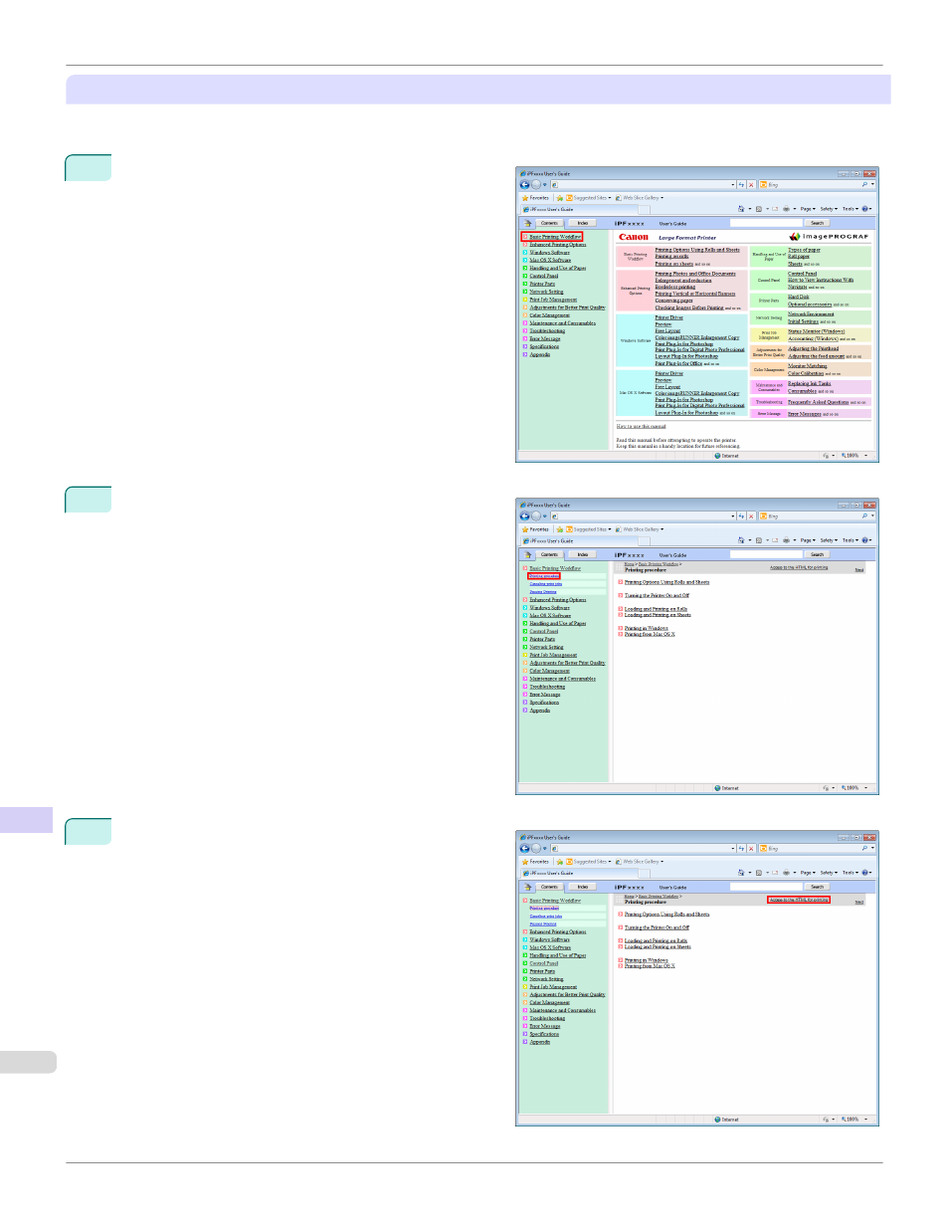Click the Add to Favorites star icon in the bottom window
Viewport: 949px width, 1229px height.
(560, 862)
